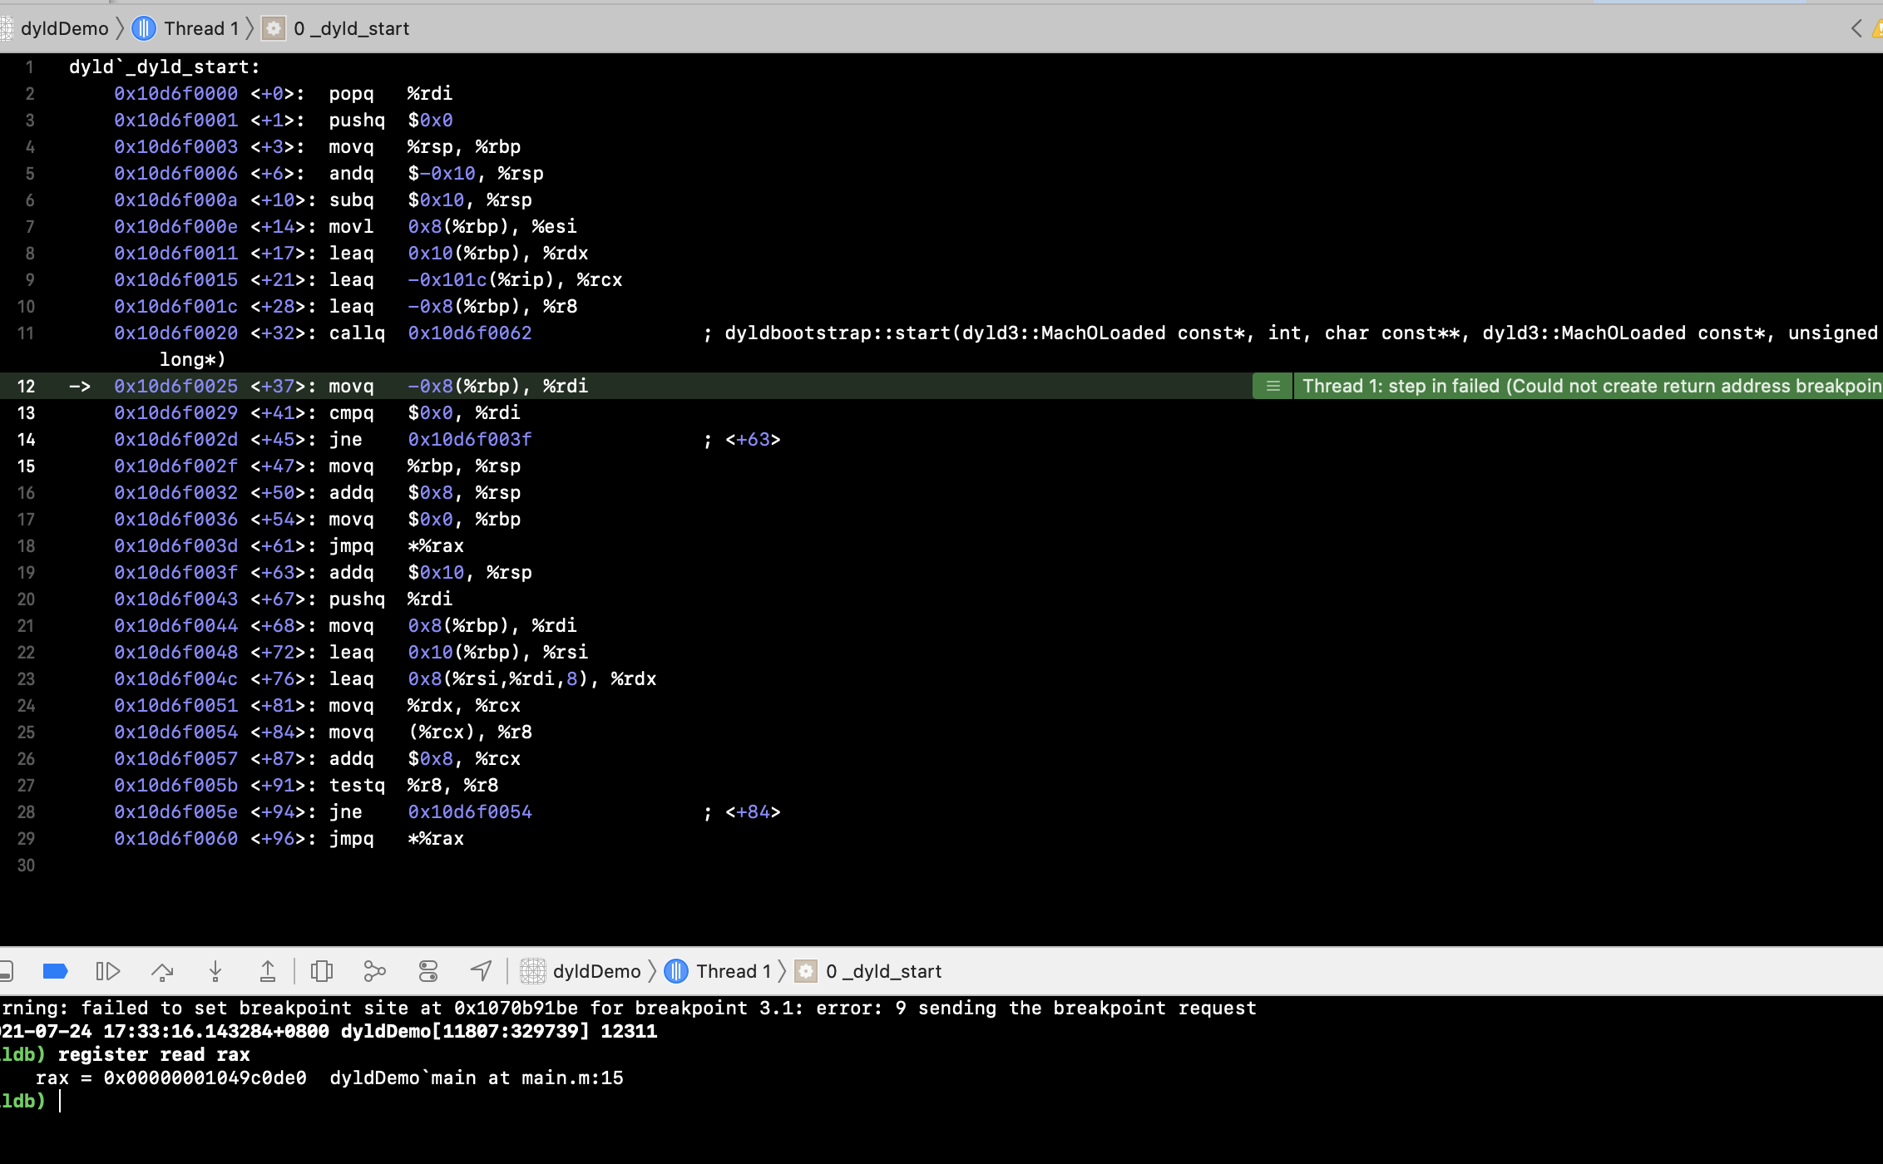Click the Step Out debug icon

(268, 971)
